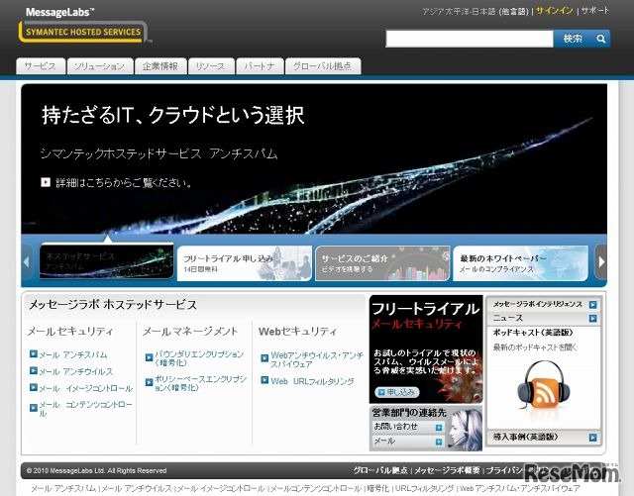Click the magnifier icon in the search button
634x496 pixels.
pos(601,39)
